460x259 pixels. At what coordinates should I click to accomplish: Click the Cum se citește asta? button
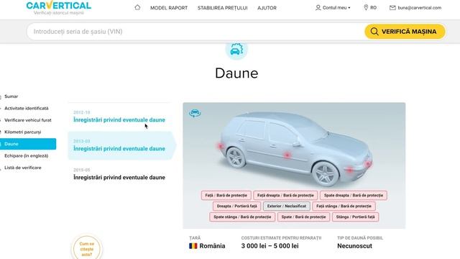[x=86, y=249]
